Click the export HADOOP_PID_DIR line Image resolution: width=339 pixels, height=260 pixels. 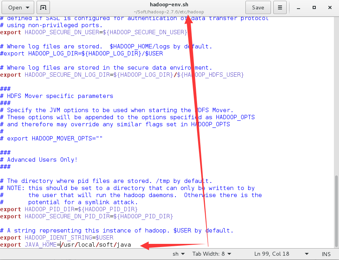(69, 209)
